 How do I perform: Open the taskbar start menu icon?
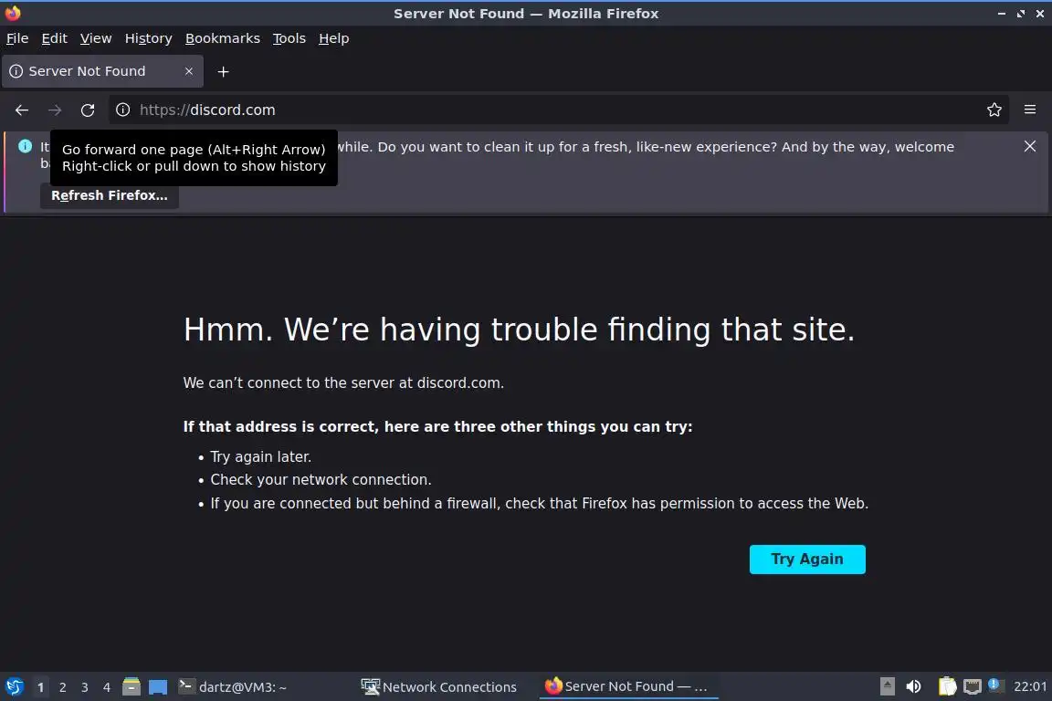pos(14,687)
